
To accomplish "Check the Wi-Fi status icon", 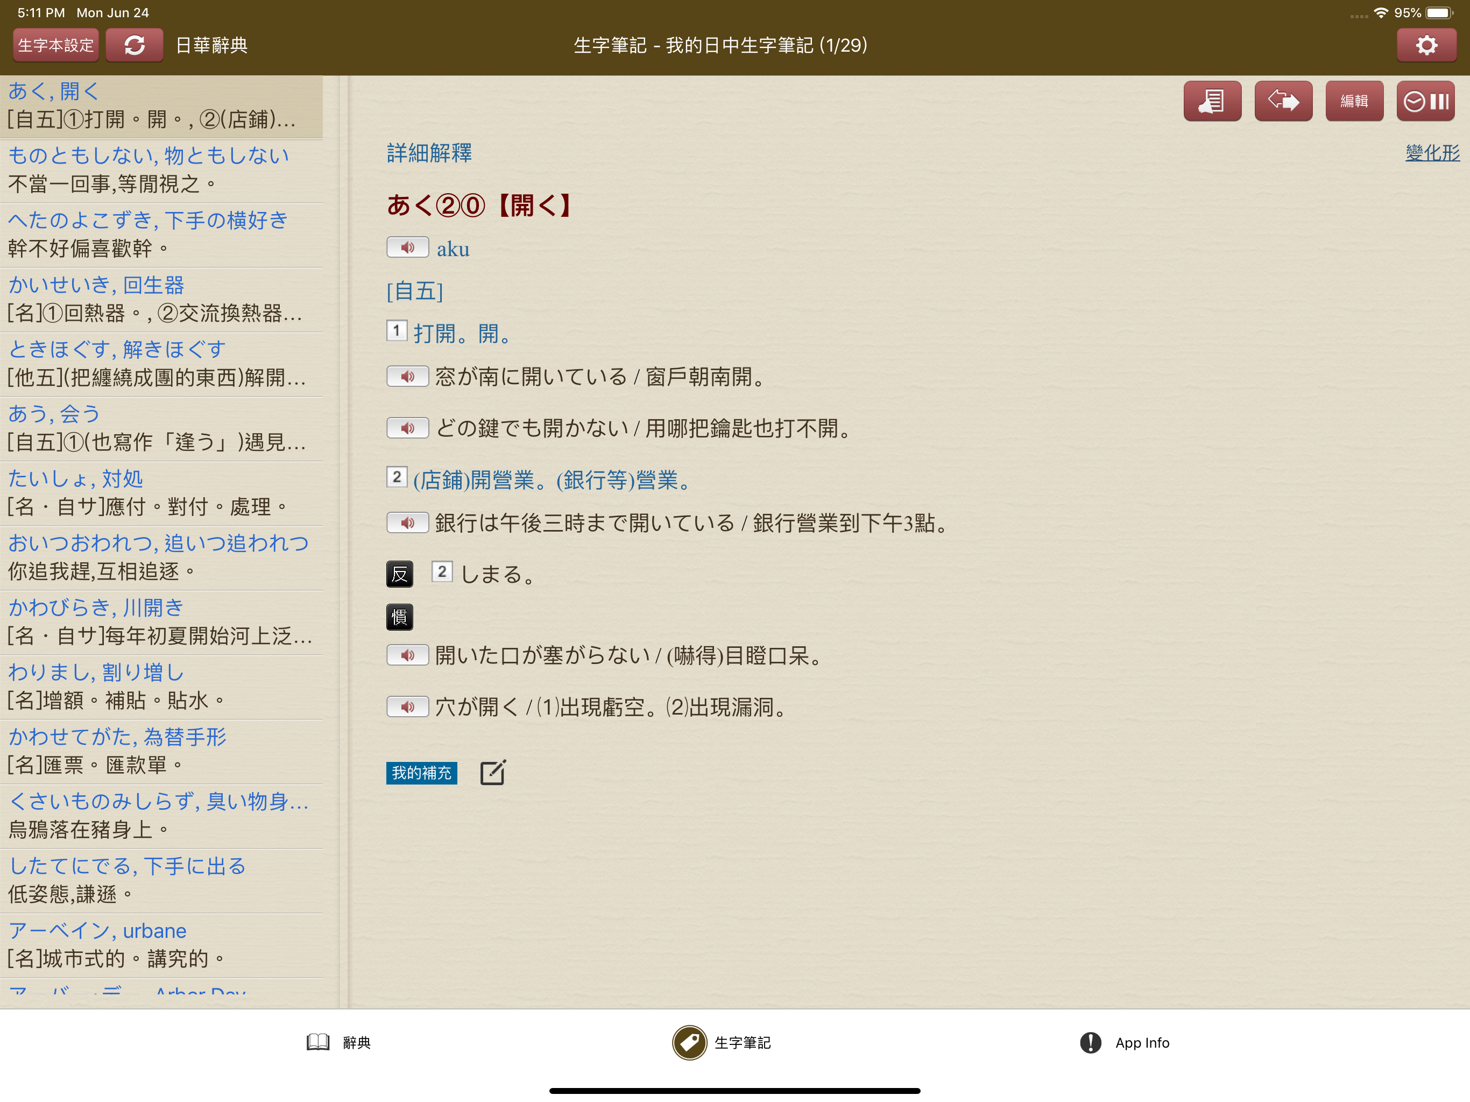I will tap(1381, 12).
